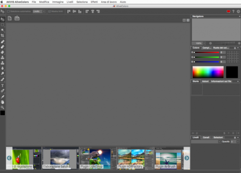The height and width of the screenshot is (173, 241).
Task: Switch to the Informazioni sul file tab
Action: pos(221,81)
